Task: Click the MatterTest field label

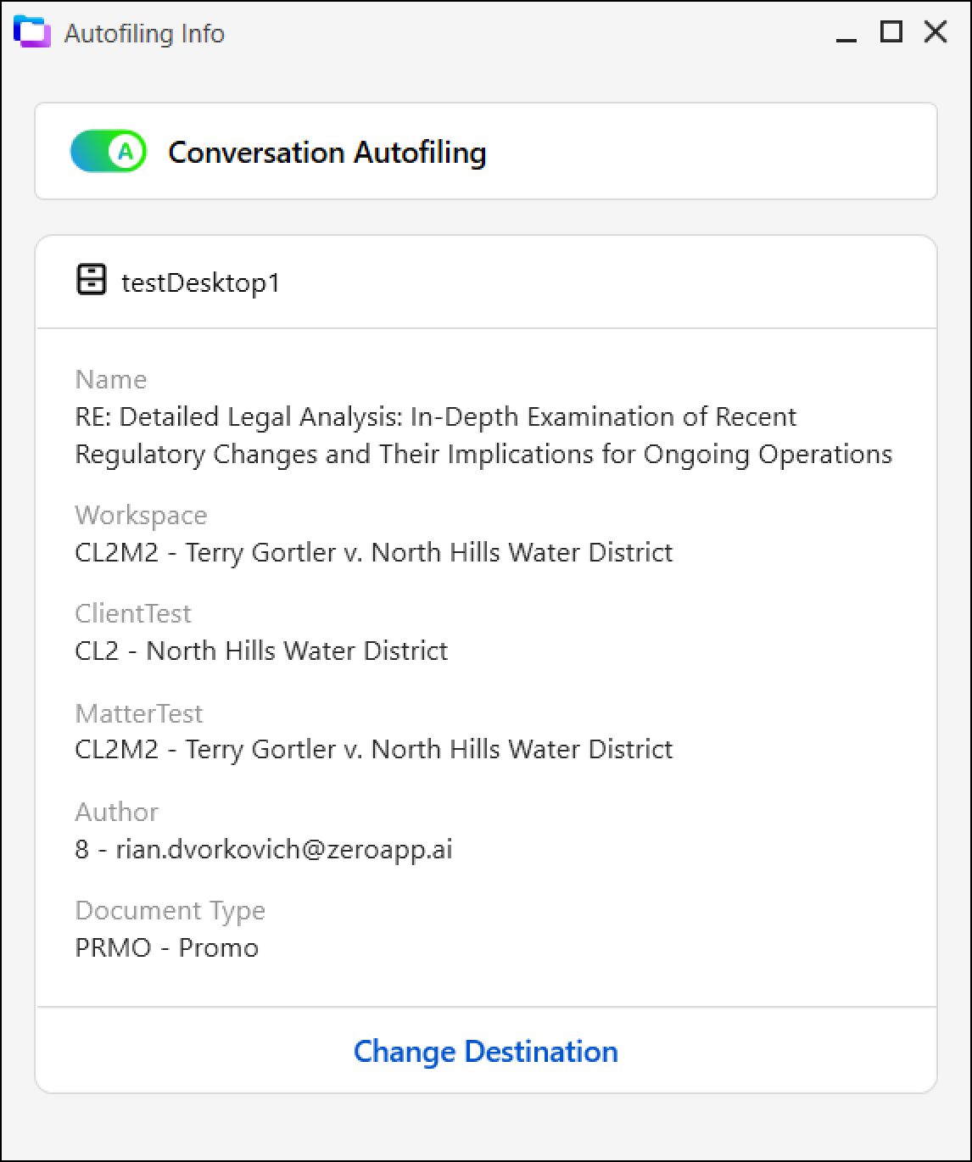Action: point(139,712)
